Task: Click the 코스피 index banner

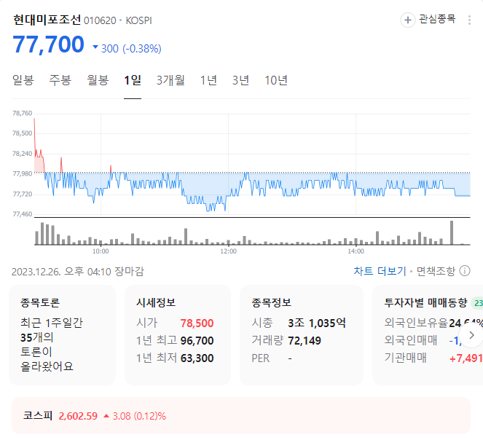Action: click(x=241, y=416)
